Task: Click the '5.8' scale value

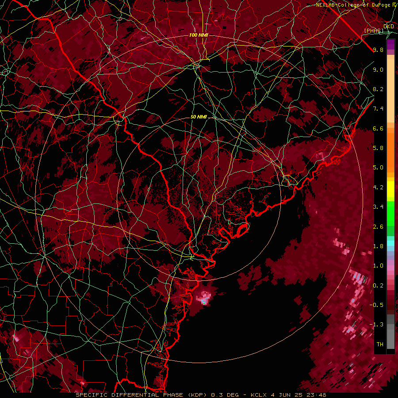Action: (378, 148)
